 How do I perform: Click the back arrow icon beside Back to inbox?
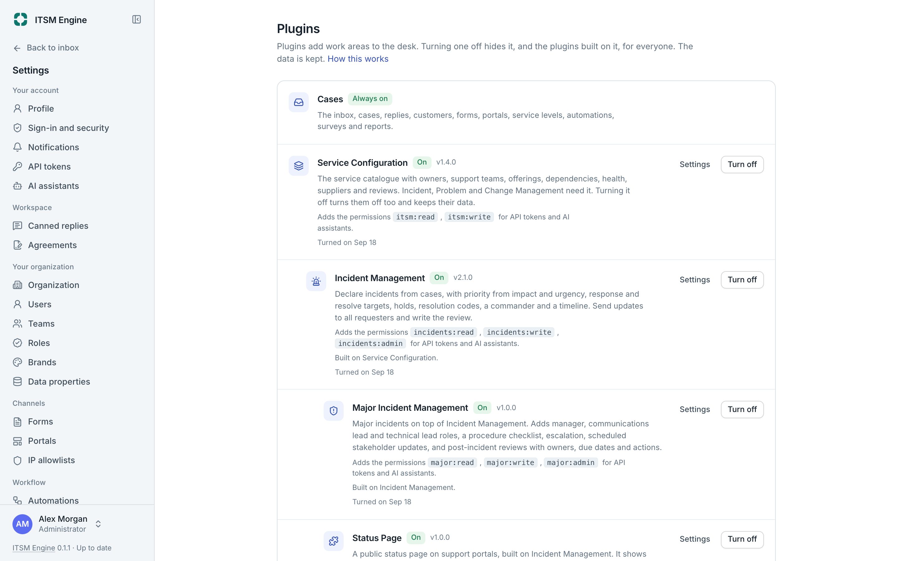point(17,48)
